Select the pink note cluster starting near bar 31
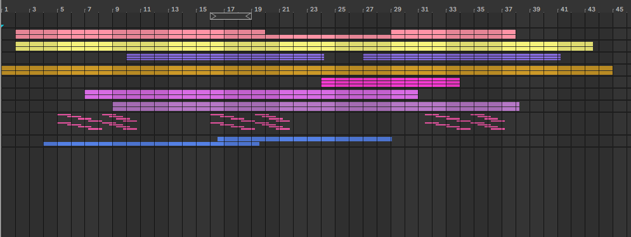 (x=465, y=122)
